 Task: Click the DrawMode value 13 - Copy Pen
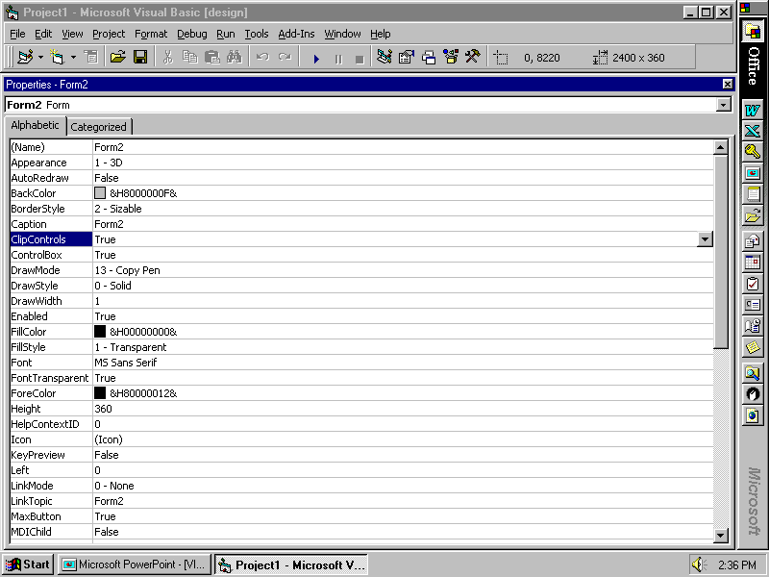pyautogui.click(x=128, y=270)
